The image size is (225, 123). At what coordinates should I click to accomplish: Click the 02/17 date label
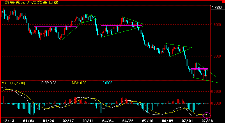68,121
